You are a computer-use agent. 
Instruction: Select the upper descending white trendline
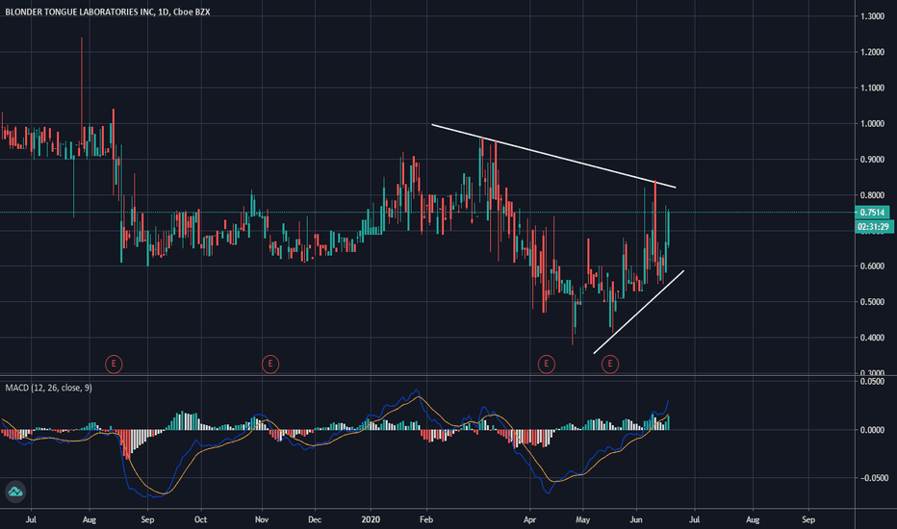[x=553, y=156]
